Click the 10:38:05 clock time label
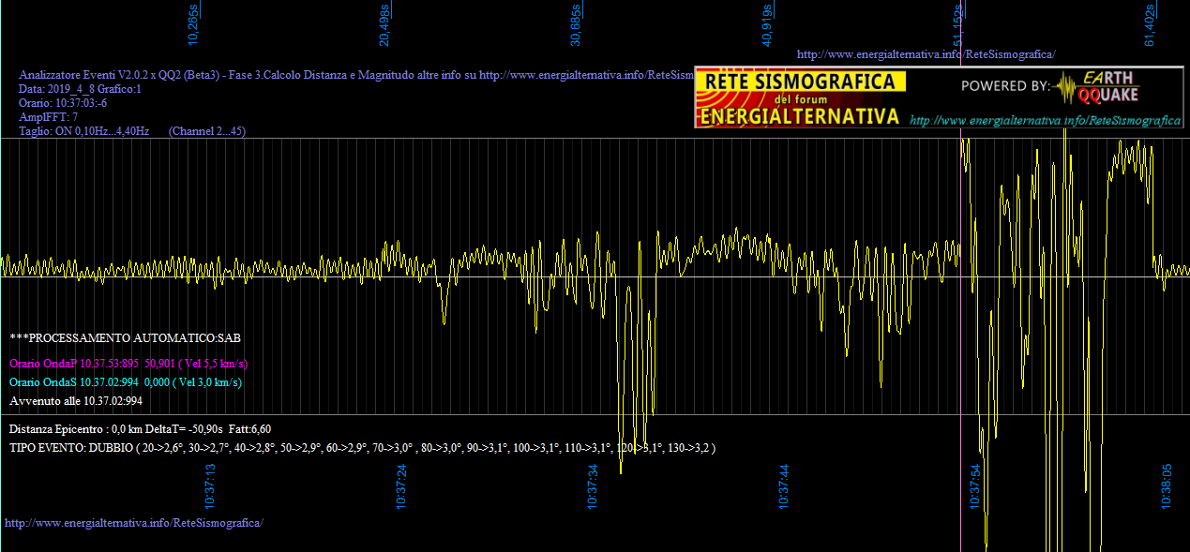 point(1167,485)
